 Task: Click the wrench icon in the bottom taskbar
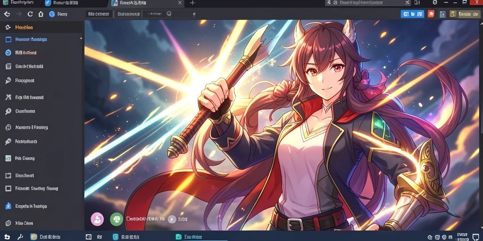[20, 237]
